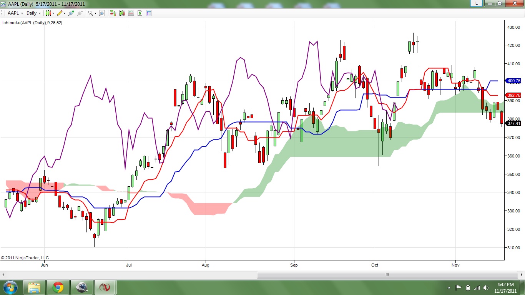Screen dimensions: 525x295
Task: Open the taskbar clock showing 4:42 PM
Action: pyautogui.click(x=505, y=287)
